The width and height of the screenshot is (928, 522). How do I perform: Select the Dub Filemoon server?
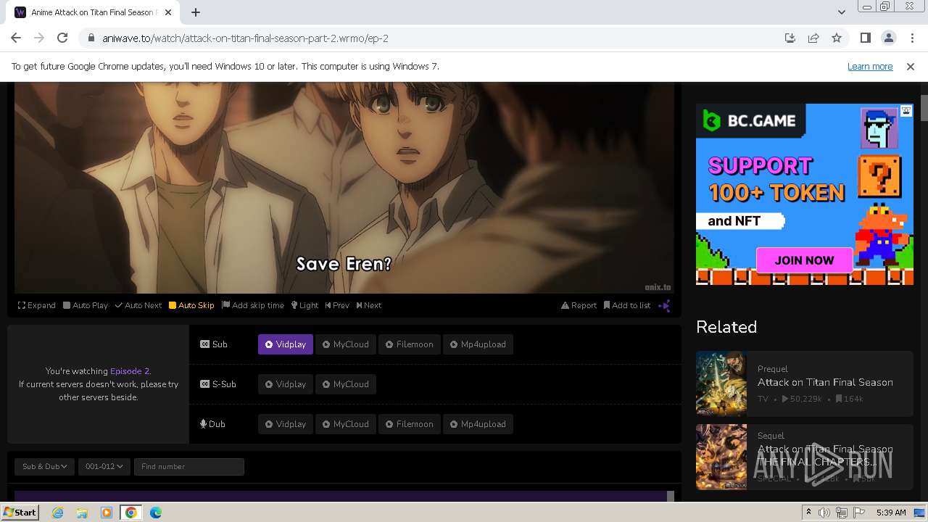[x=410, y=424]
